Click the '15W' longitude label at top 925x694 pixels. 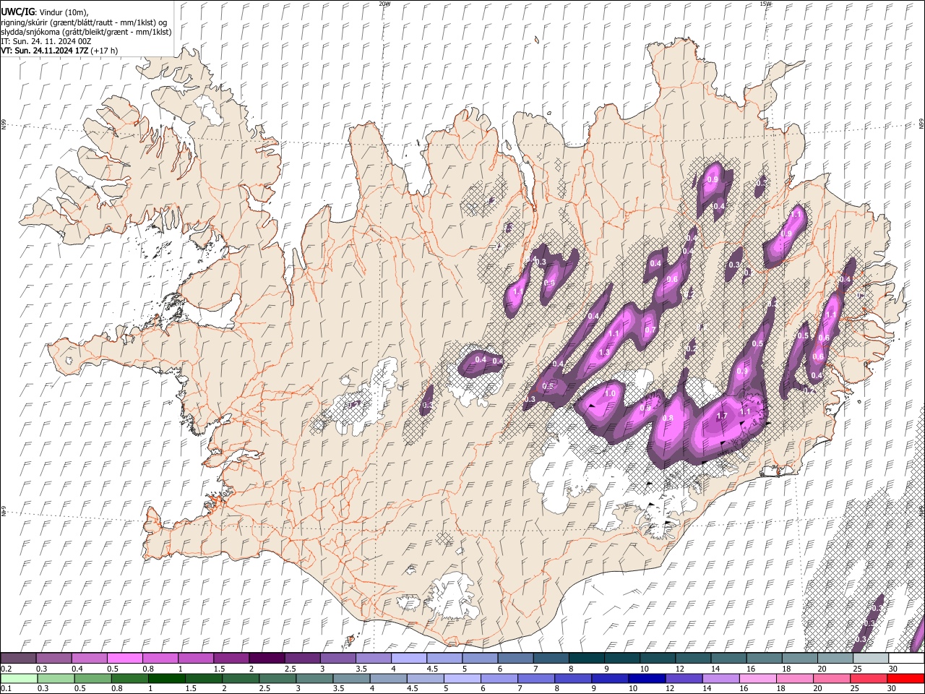pyautogui.click(x=765, y=4)
